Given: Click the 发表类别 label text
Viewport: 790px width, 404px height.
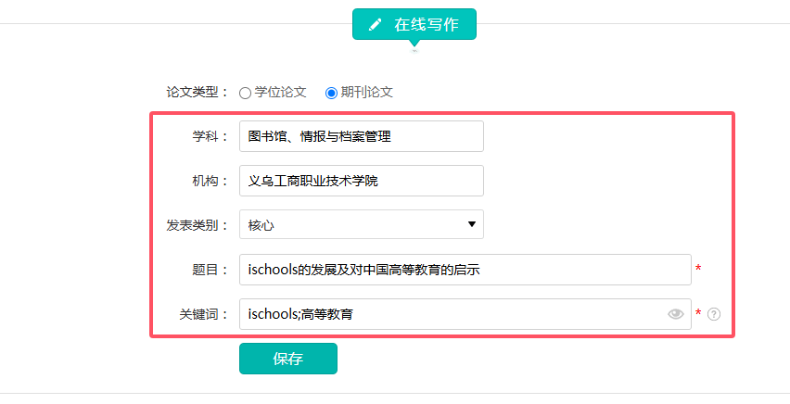Looking at the screenshot, I should tap(197, 225).
